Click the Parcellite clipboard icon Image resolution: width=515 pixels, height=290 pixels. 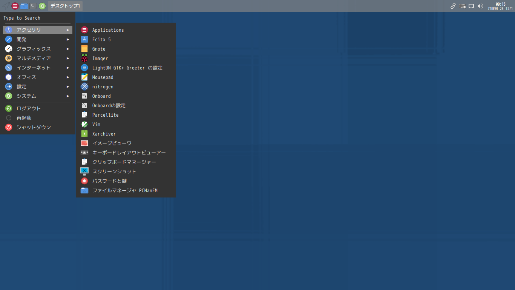[x=84, y=115]
